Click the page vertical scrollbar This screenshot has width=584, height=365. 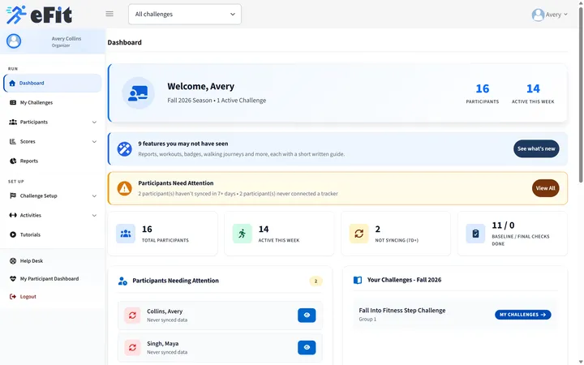580,95
